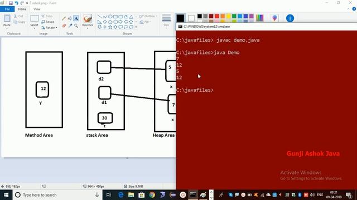357x200 pixels.
Task: Switch to the Home ribbon tab
Action: click(x=22, y=9)
